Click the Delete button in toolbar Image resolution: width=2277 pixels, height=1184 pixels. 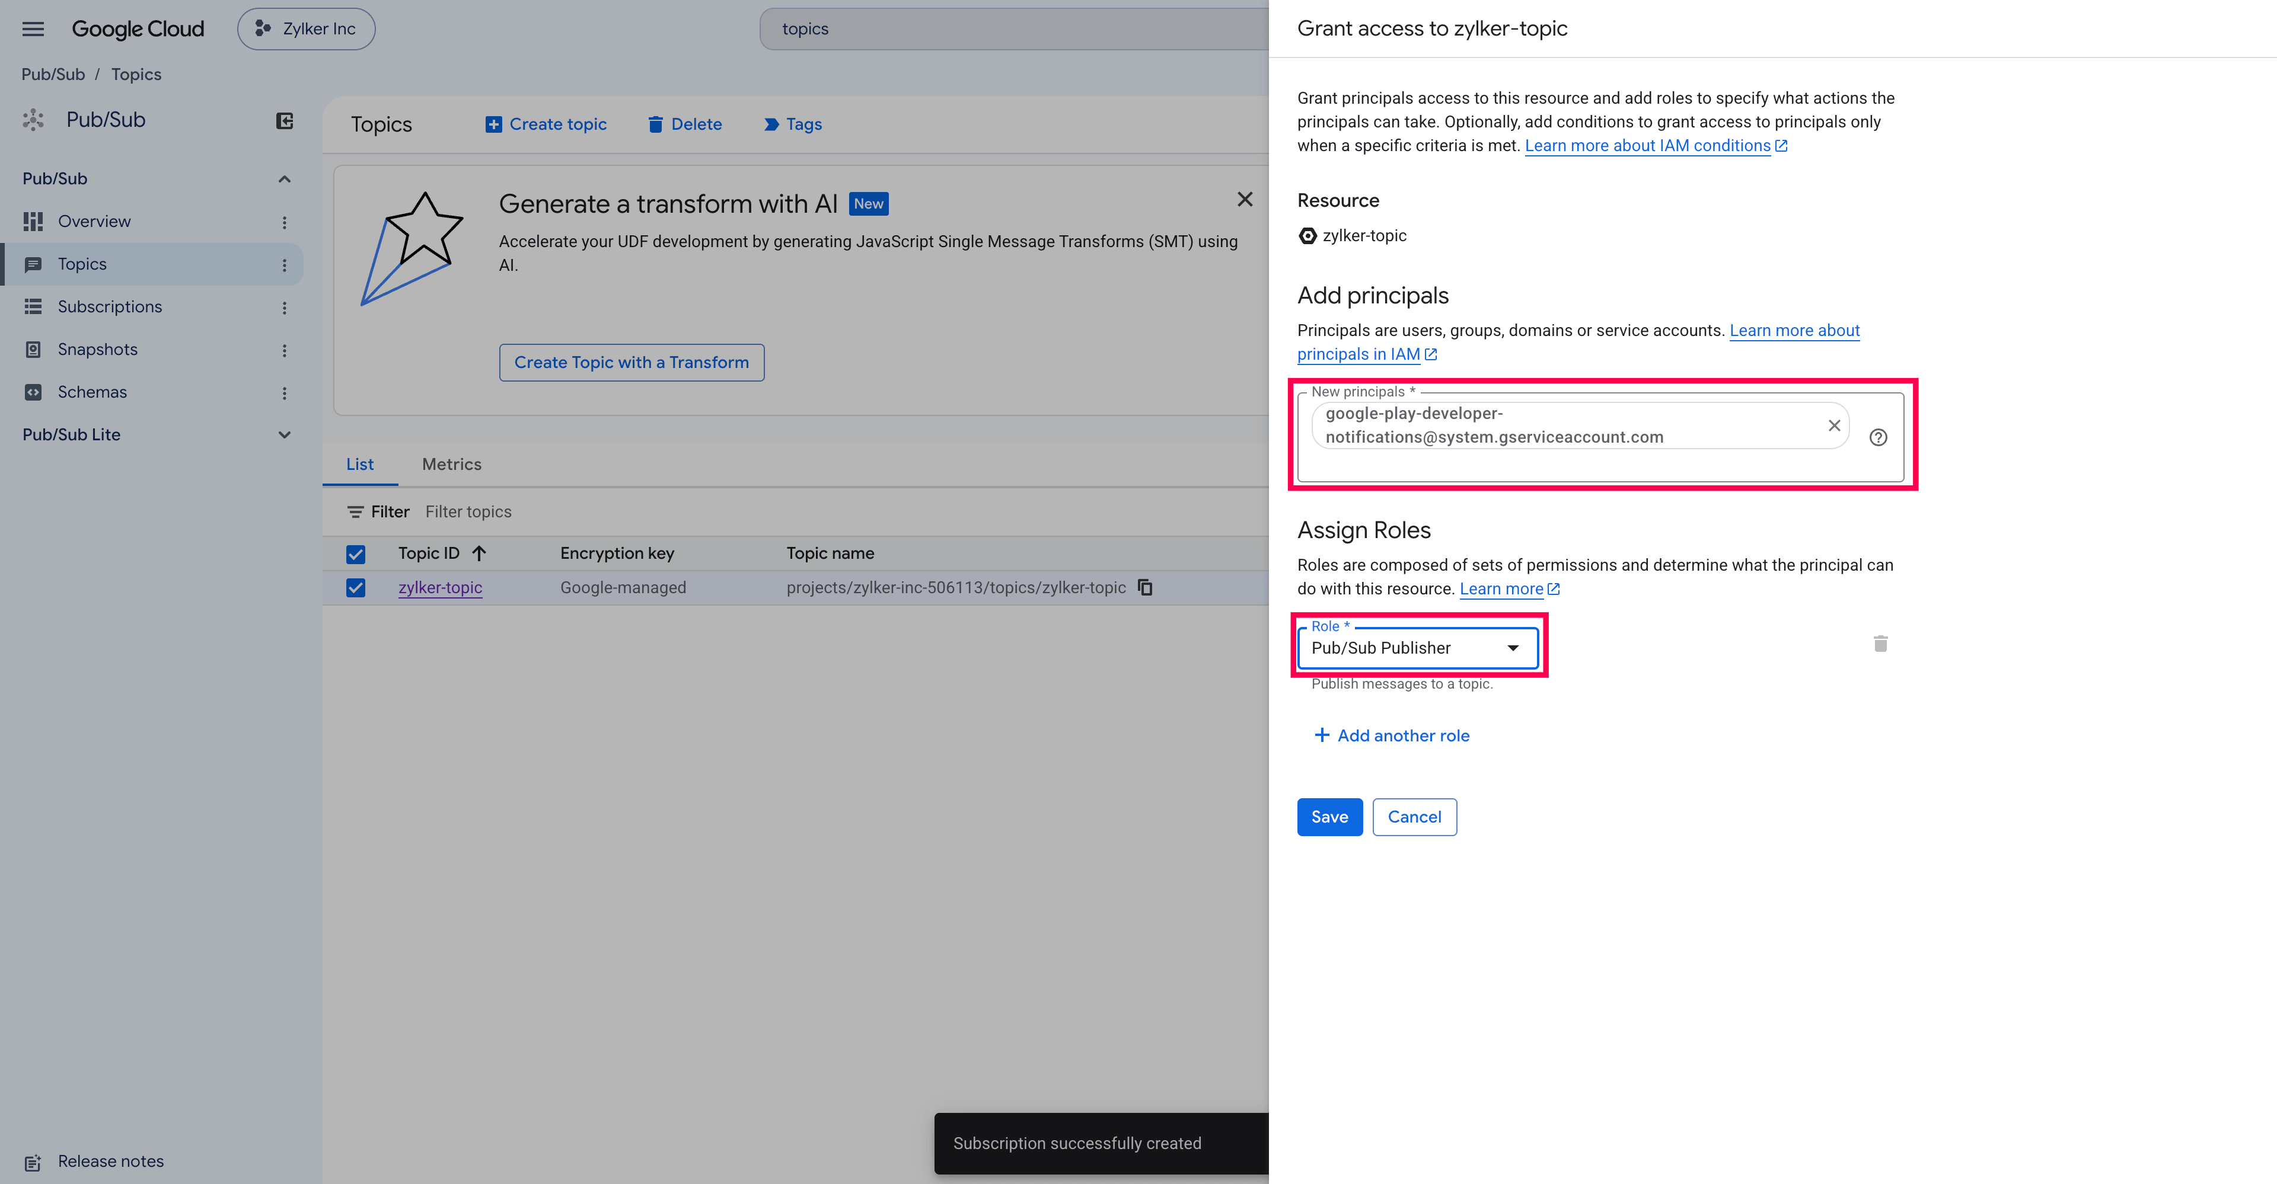[684, 124]
